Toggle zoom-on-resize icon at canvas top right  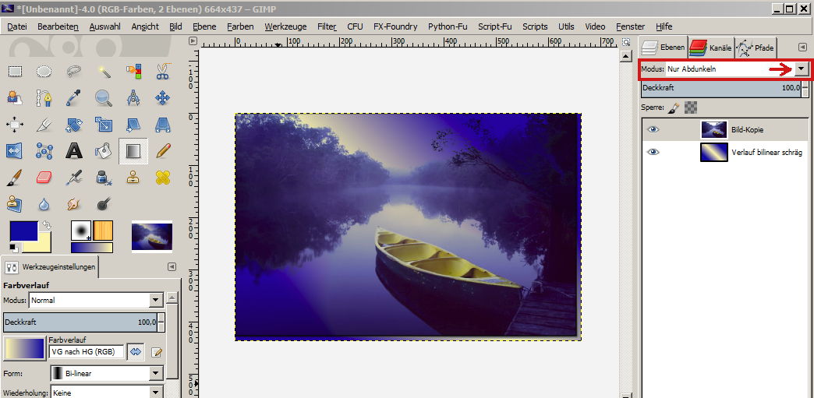point(626,41)
